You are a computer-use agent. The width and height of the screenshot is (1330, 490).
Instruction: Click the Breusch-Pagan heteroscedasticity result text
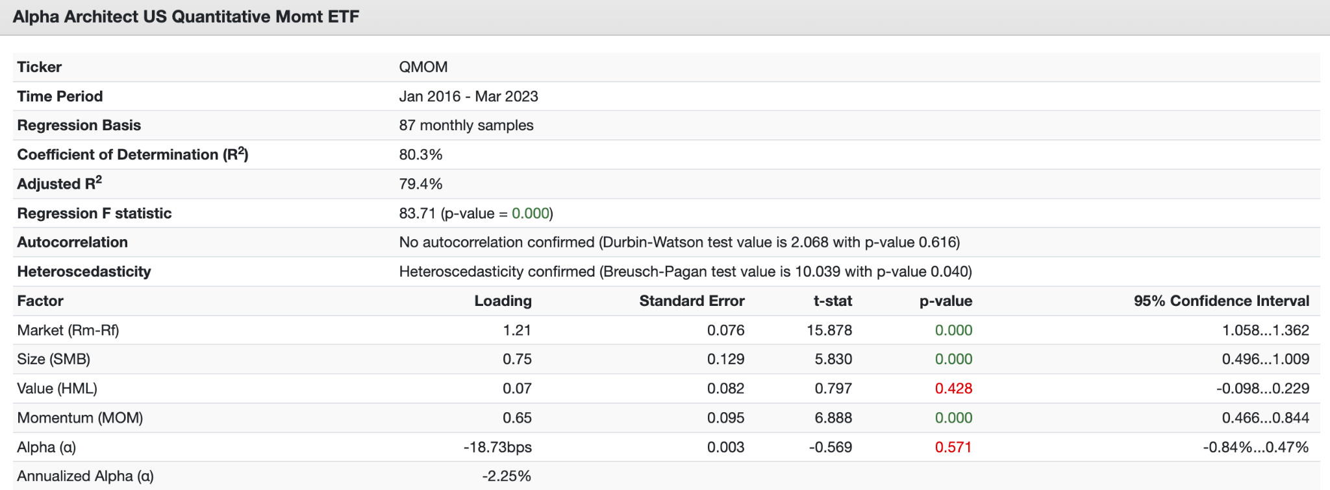685,272
